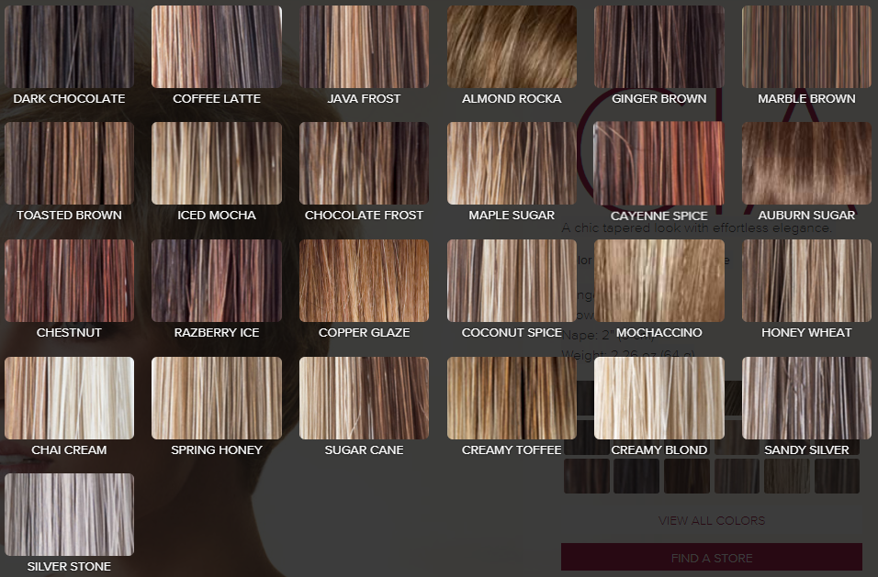Pick the Copper Glaze color swatch
Image resolution: width=878 pixels, height=577 pixels.
coord(364,281)
